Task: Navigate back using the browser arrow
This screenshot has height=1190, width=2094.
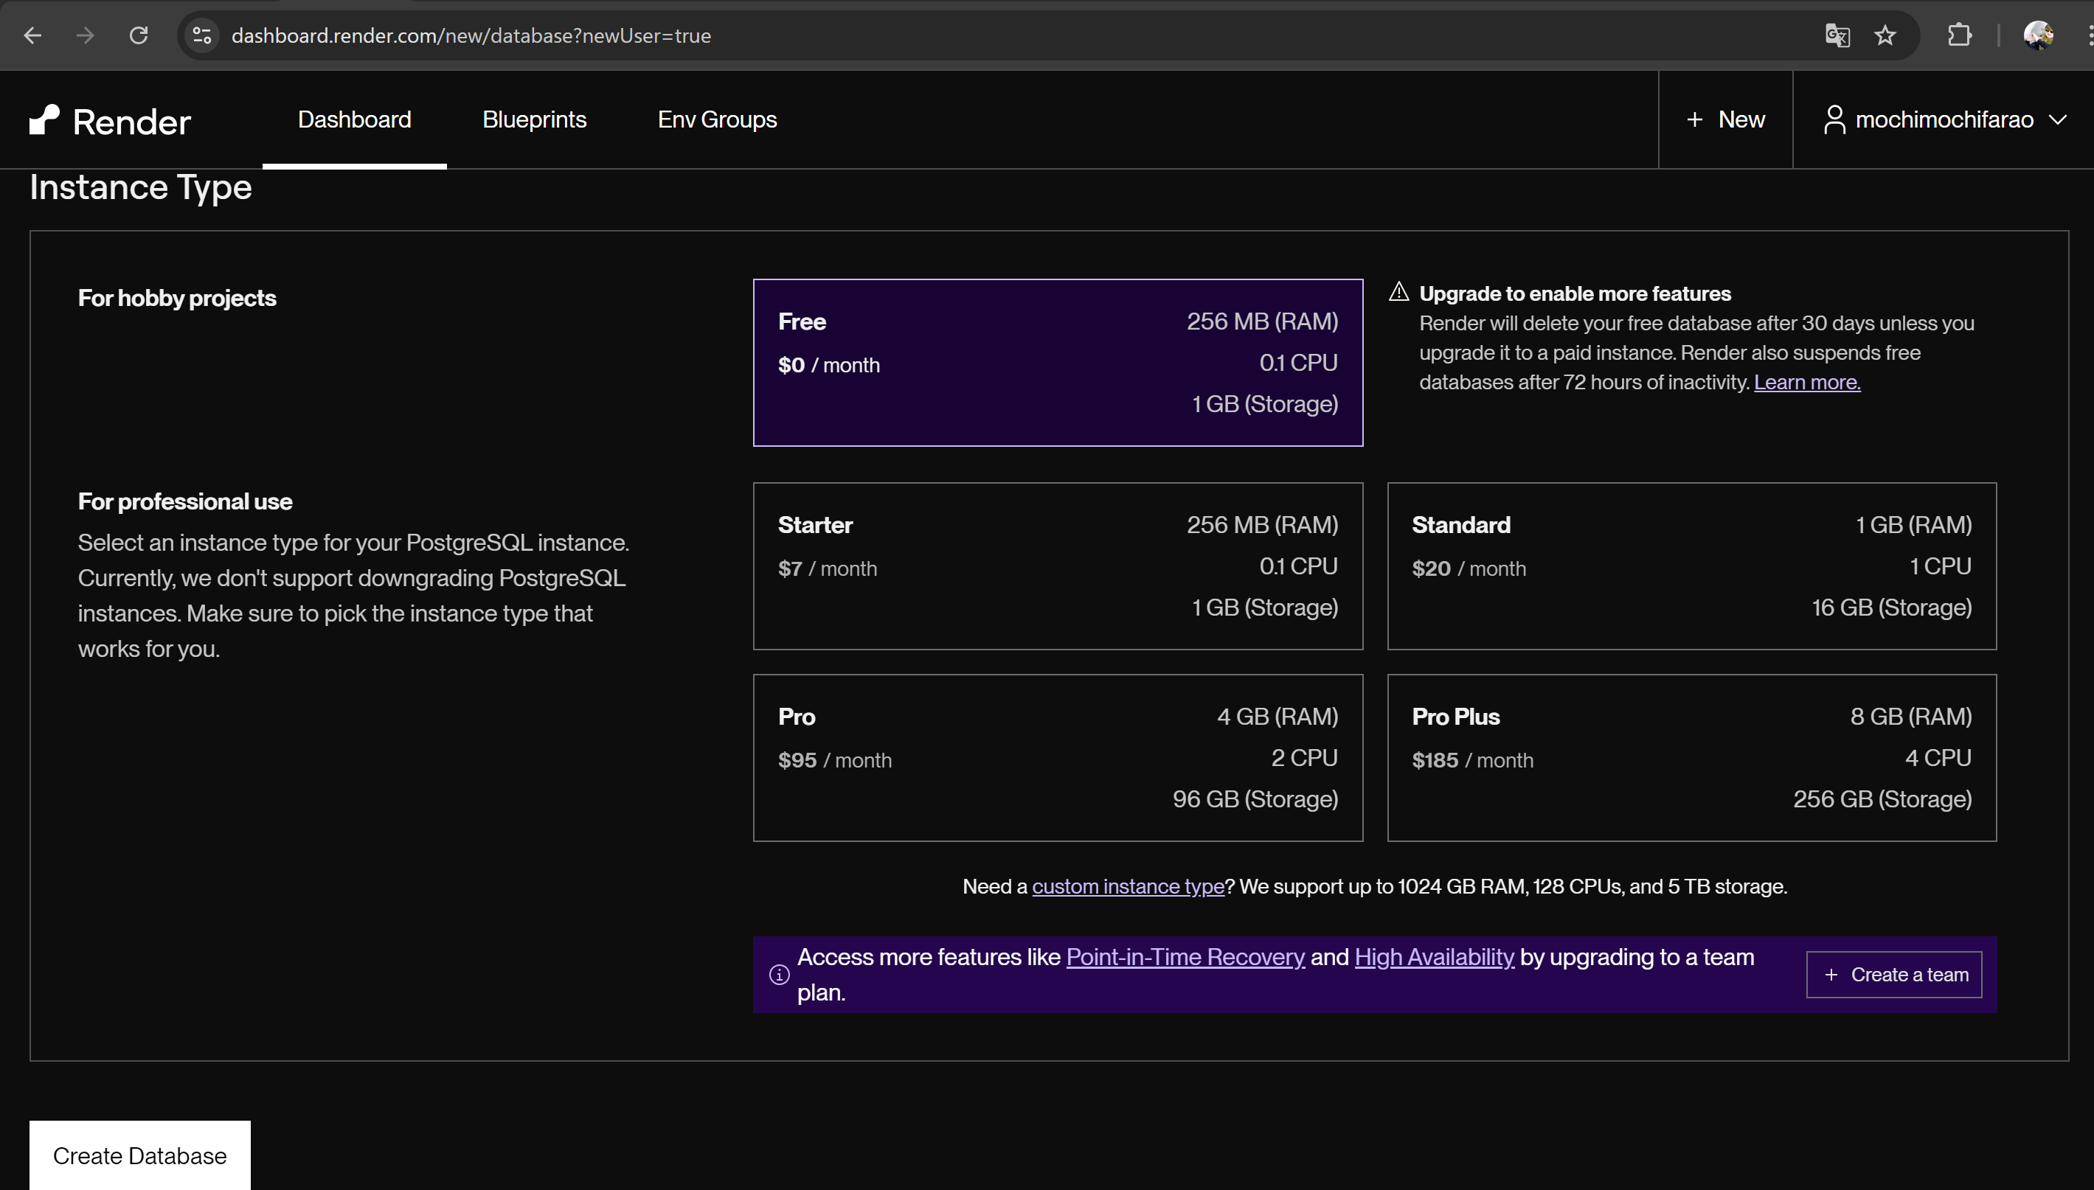Action: 32,35
